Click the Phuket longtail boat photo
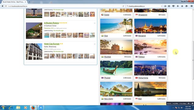194x110 pixels. point(116,68)
